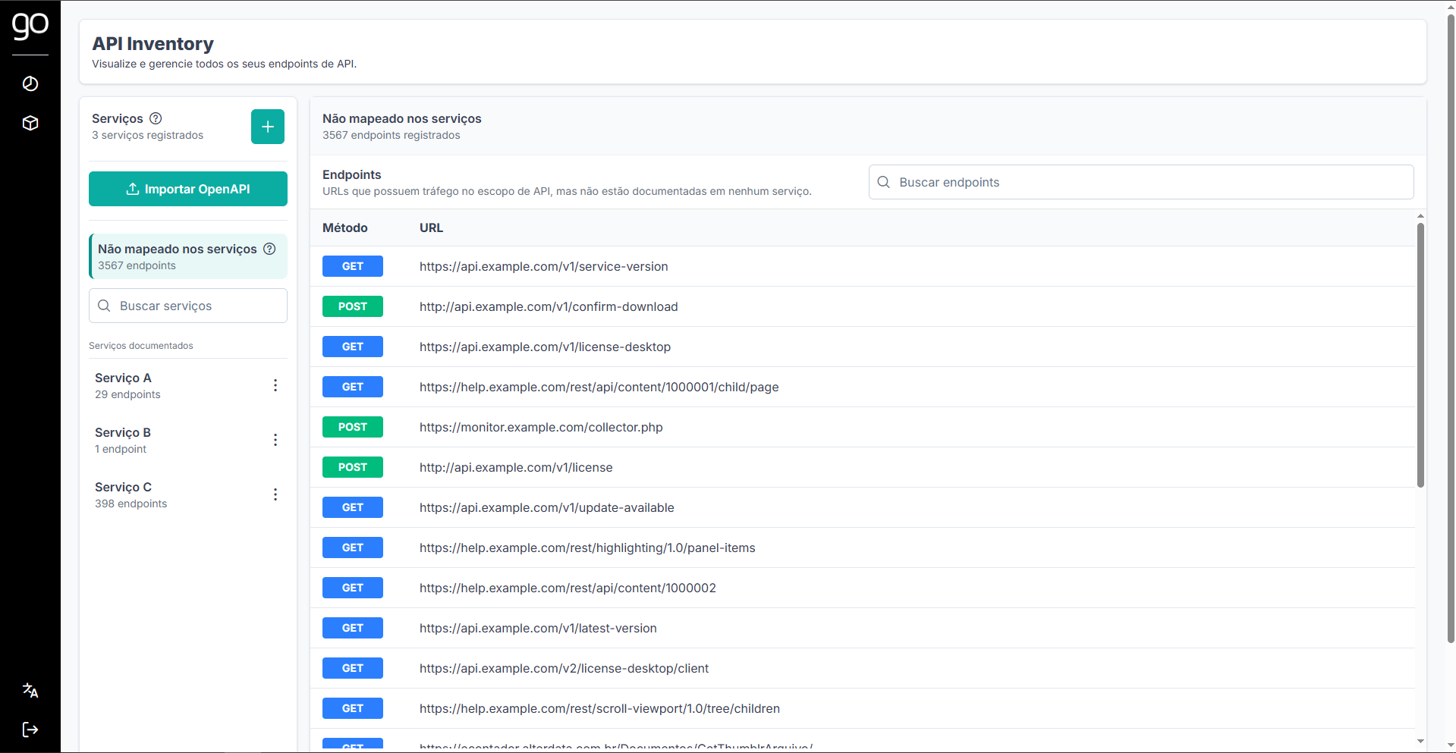Viewport: 1456px width, 753px height.
Task: Click the update-available endpoint URL
Action: pyautogui.click(x=547, y=507)
